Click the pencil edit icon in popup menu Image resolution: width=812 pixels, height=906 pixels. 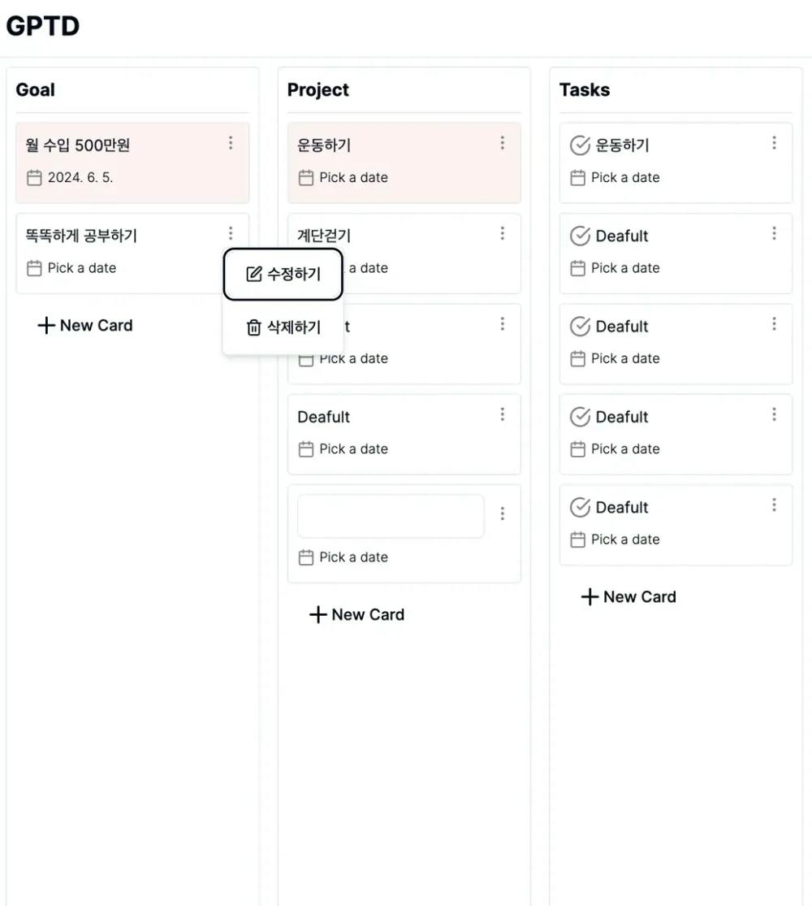(254, 275)
